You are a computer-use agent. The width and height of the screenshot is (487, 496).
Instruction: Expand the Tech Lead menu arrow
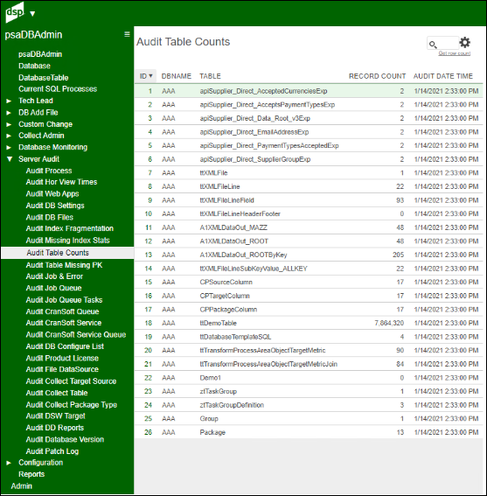click(9, 101)
